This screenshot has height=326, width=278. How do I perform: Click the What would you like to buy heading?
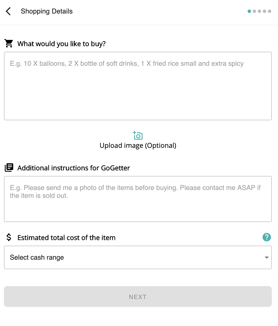pos(61,44)
